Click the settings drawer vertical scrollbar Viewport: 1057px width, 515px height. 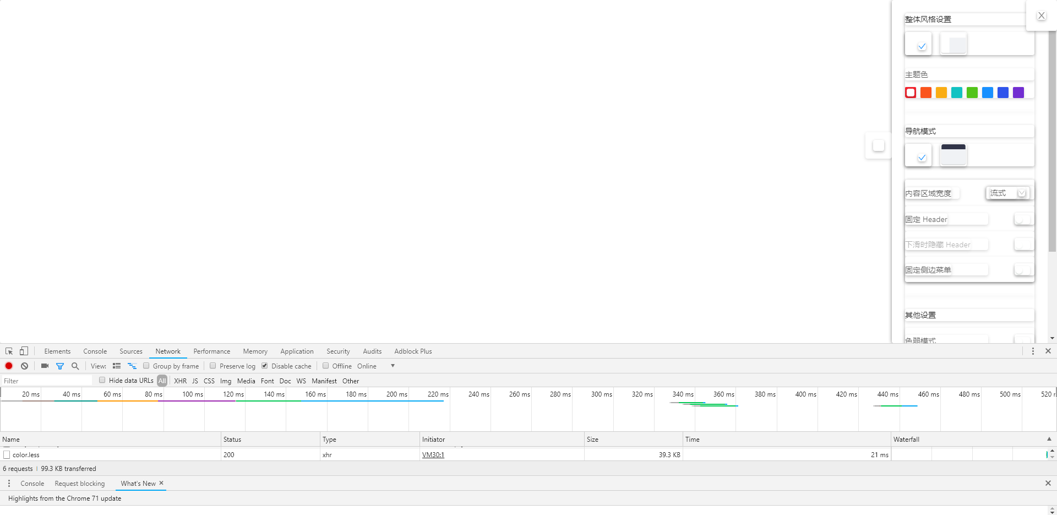coord(1052,141)
